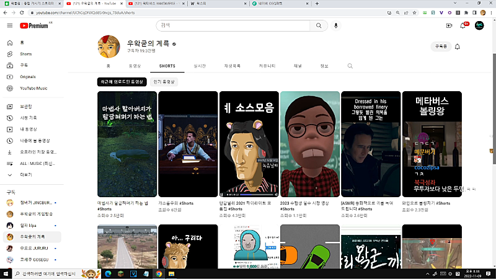Open the create video icon
This screenshot has height=279, width=496.
click(x=449, y=25)
